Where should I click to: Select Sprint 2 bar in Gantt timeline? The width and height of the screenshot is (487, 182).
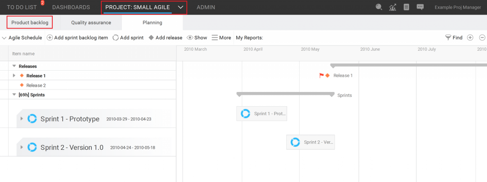click(311, 142)
